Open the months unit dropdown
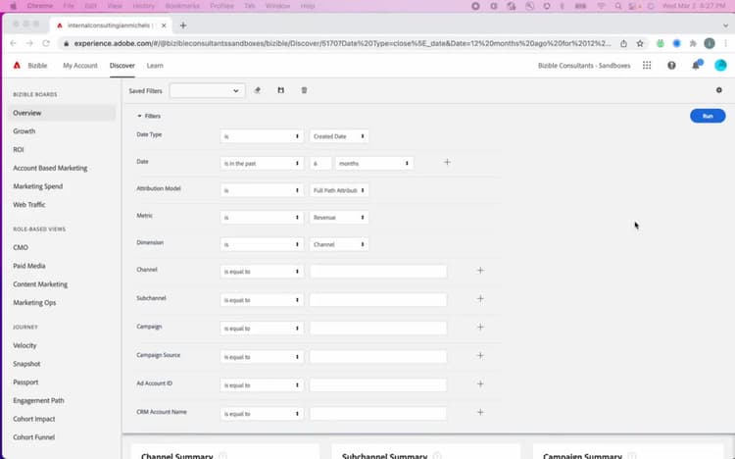735x459 pixels. click(x=374, y=164)
